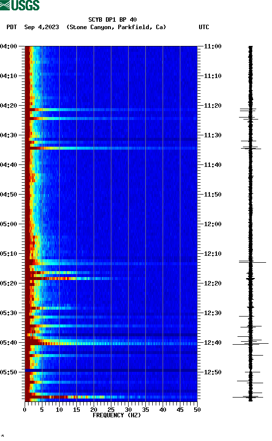
Task: Click the '11:50' UTC time label
Action: tap(213, 195)
